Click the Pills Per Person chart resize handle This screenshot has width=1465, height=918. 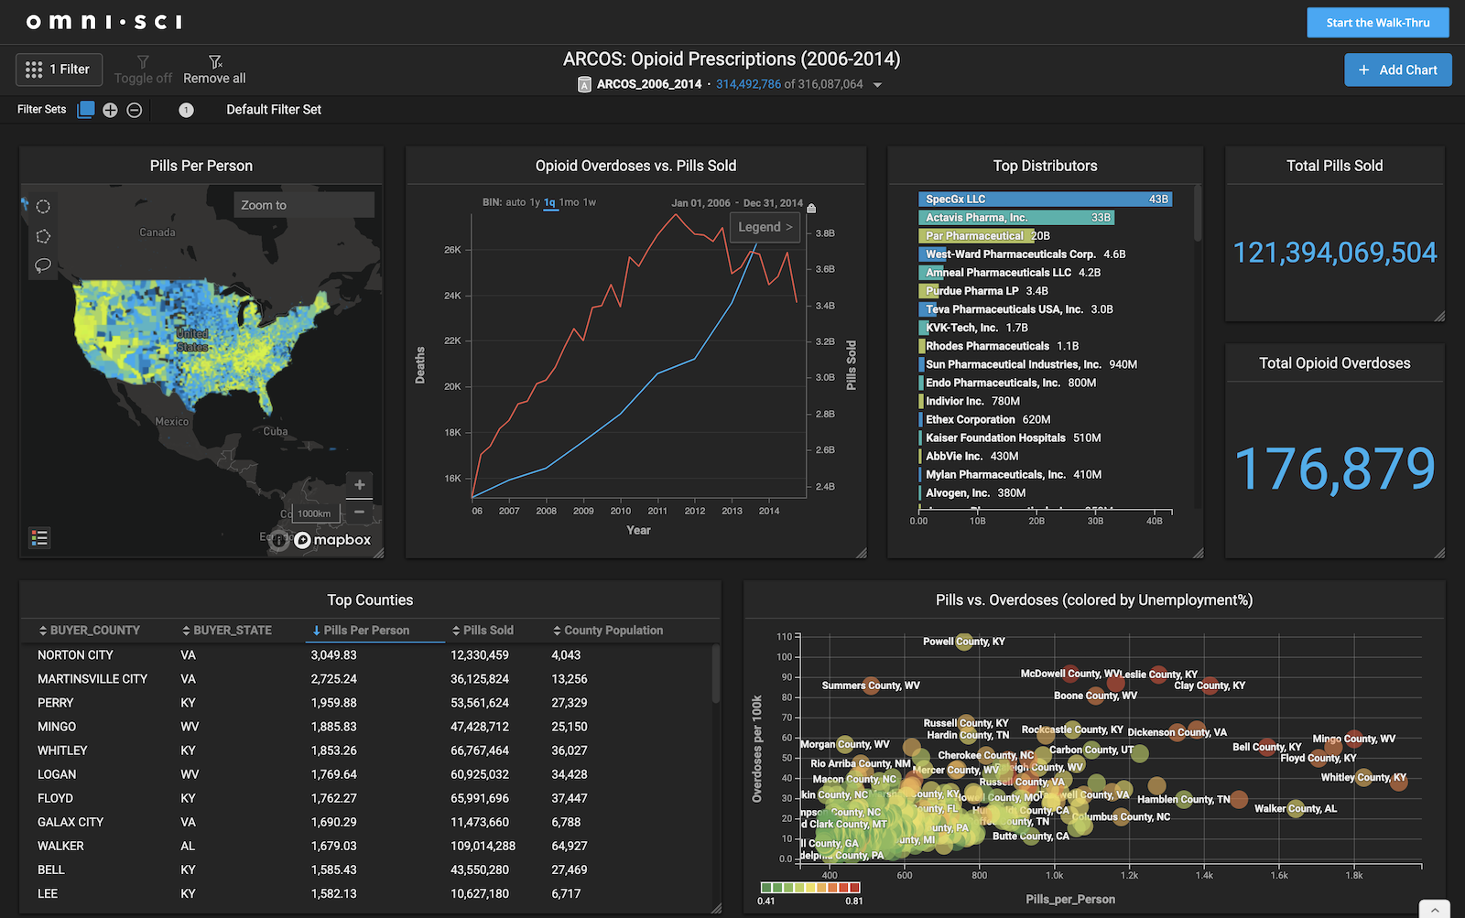coord(377,552)
